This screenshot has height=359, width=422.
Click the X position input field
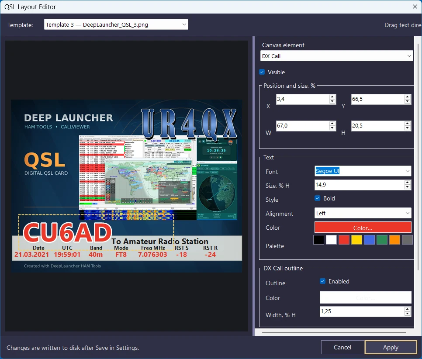coord(302,99)
